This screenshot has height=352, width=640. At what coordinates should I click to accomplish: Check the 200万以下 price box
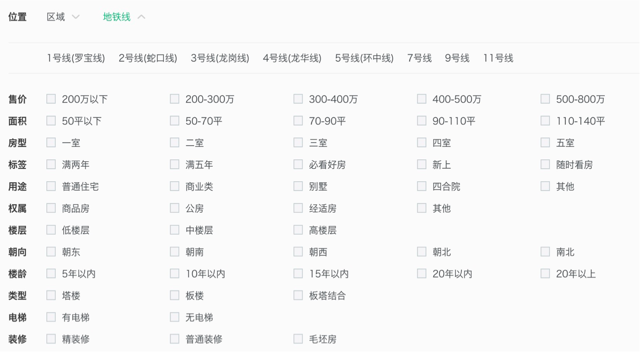[x=51, y=99]
